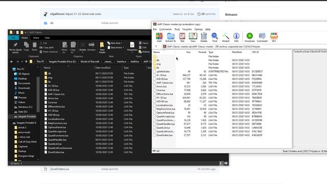
Task: Open New item dropdown in Explorer ribbon
Action: [114, 43]
